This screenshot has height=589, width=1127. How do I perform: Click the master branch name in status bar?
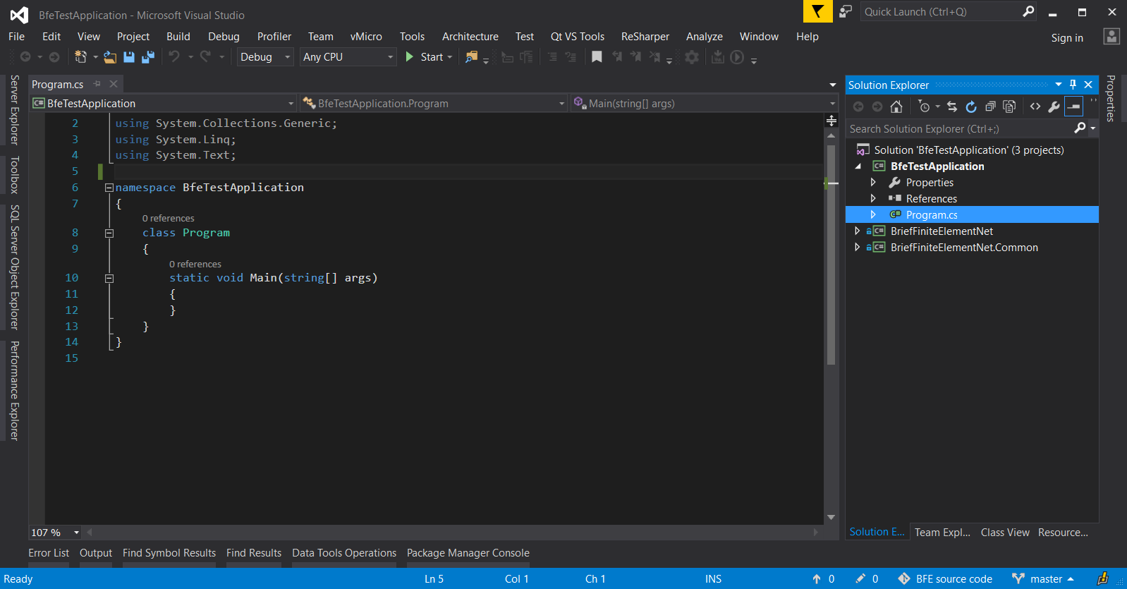click(x=1046, y=579)
